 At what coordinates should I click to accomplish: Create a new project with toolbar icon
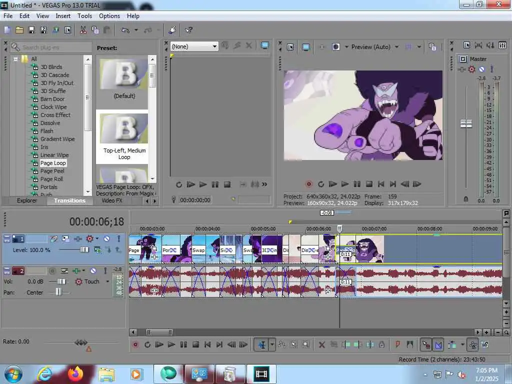(x=7, y=30)
